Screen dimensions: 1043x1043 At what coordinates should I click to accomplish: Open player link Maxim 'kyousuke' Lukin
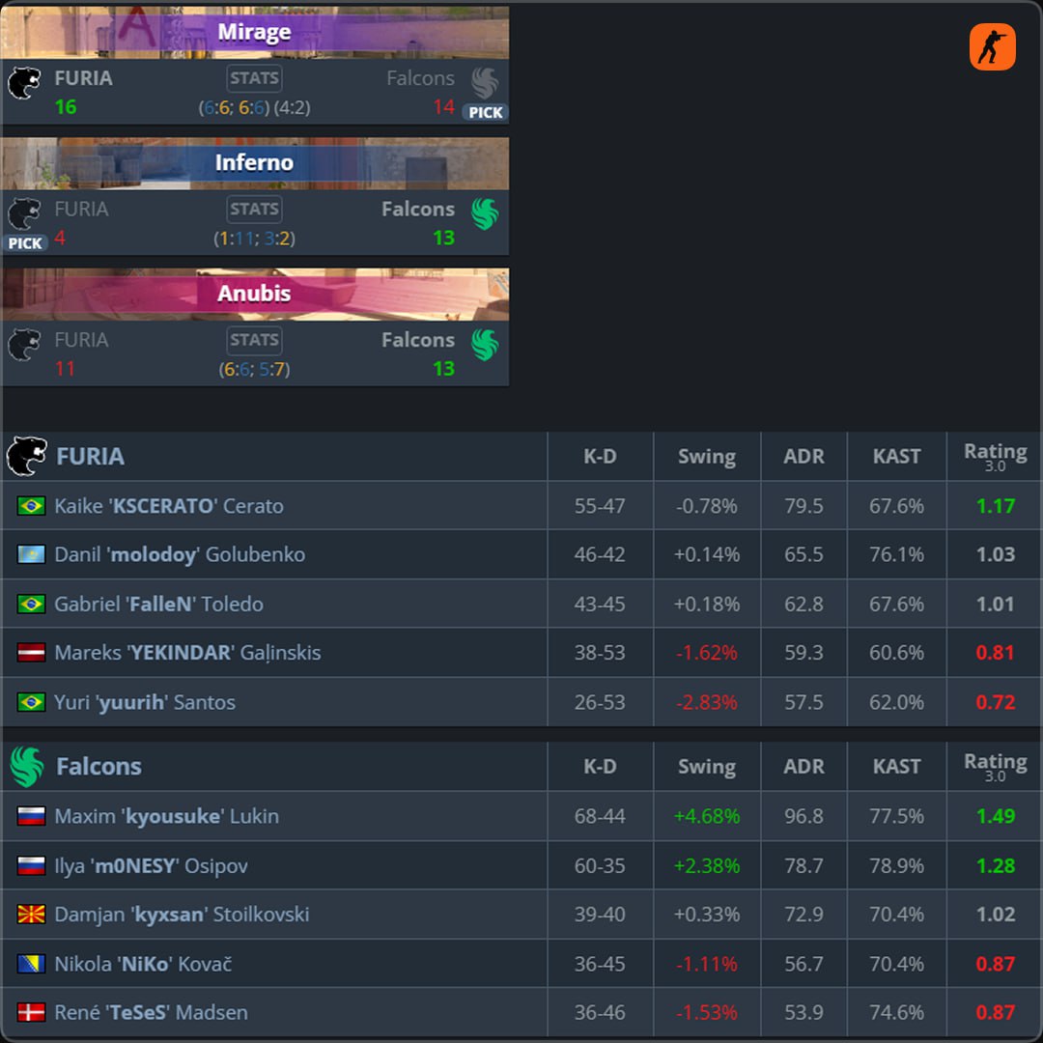tap(166, 816)
